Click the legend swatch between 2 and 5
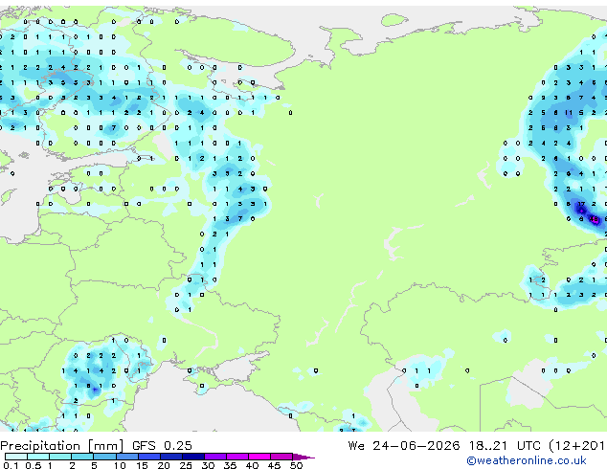This screenshot has height=469, width=607. point(82,457)
